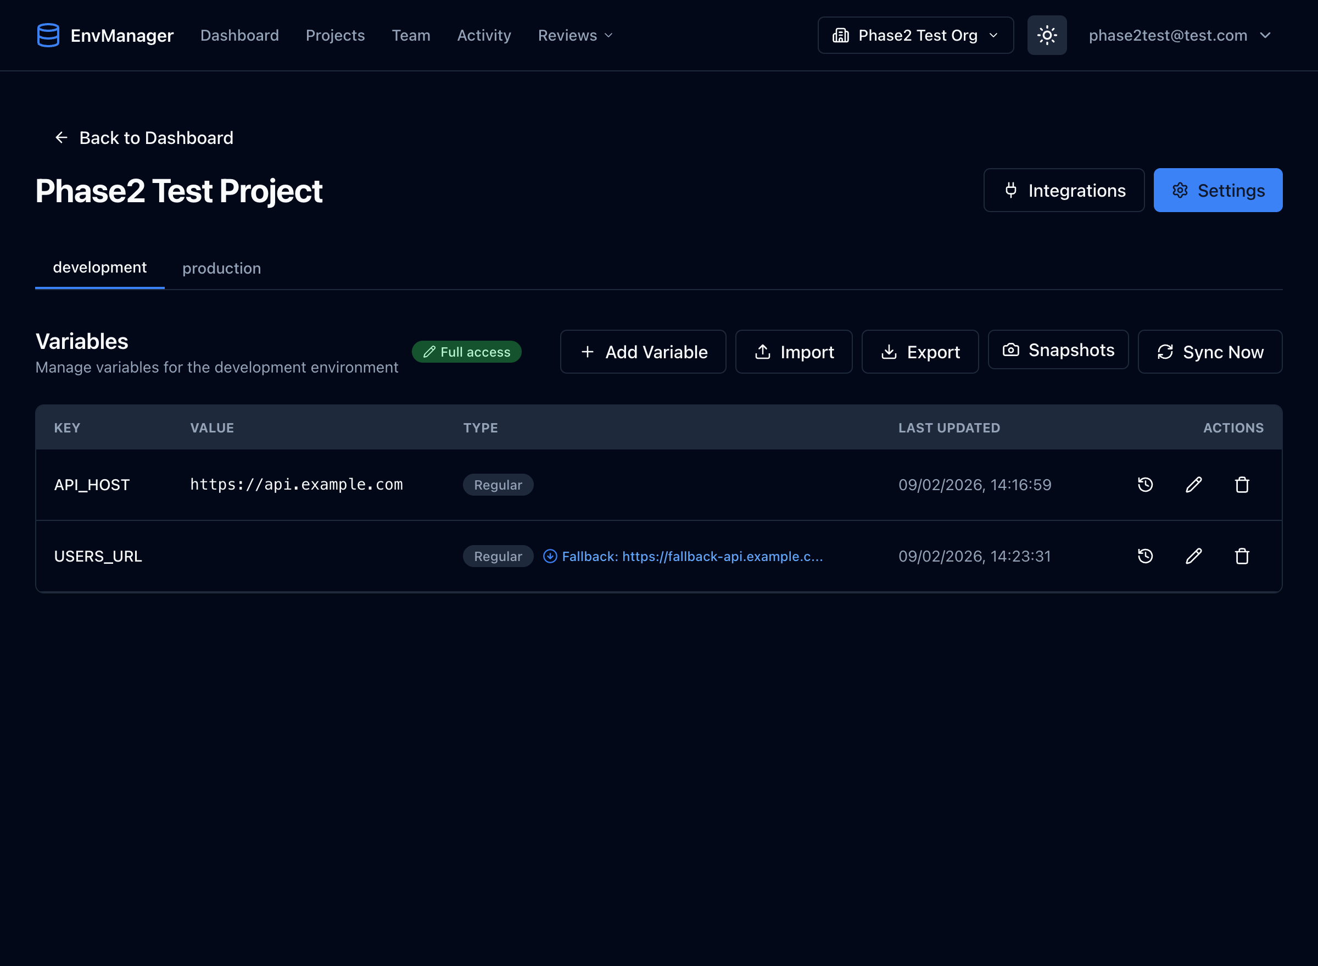Edit USERS_URL using the pencil icon

tap(1193, 556)
